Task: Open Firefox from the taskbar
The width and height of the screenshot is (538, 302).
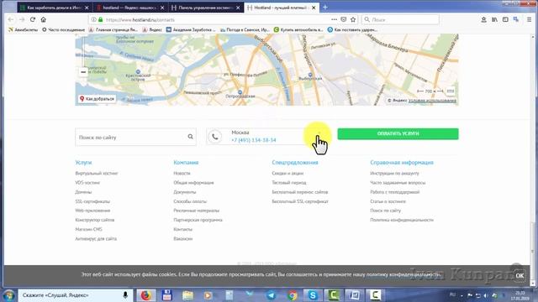Action: click(145, 295)
